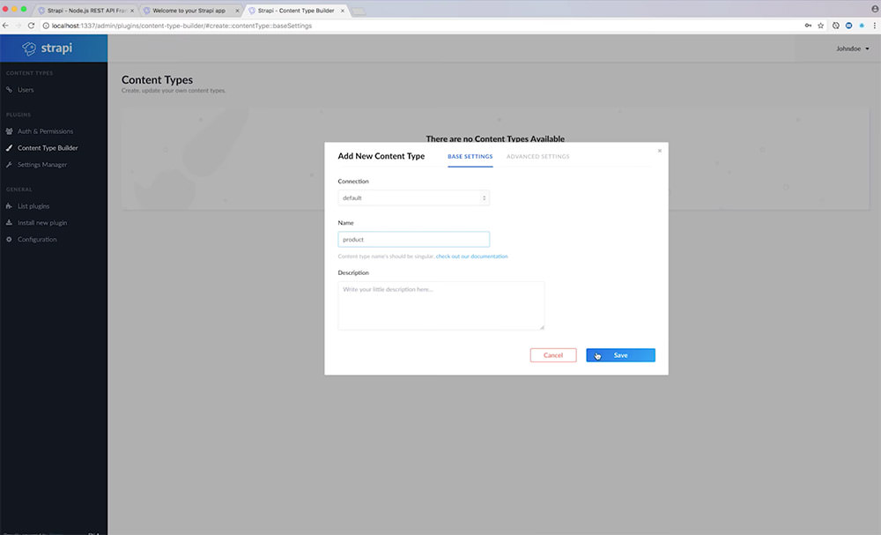The width and height of the screenshot is (881, 535).
Task: Click the Chrome profile avatar icon
Action: [875, 9]
